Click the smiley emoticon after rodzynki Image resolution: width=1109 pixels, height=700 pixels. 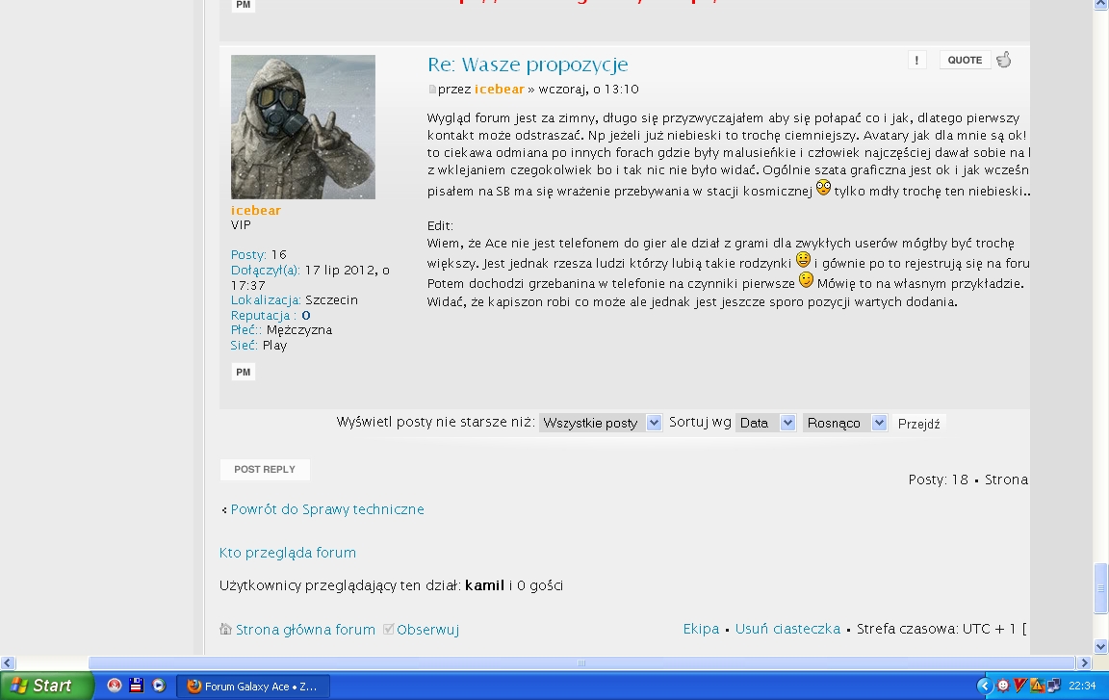pyautogui.click(x=803, y=260)
